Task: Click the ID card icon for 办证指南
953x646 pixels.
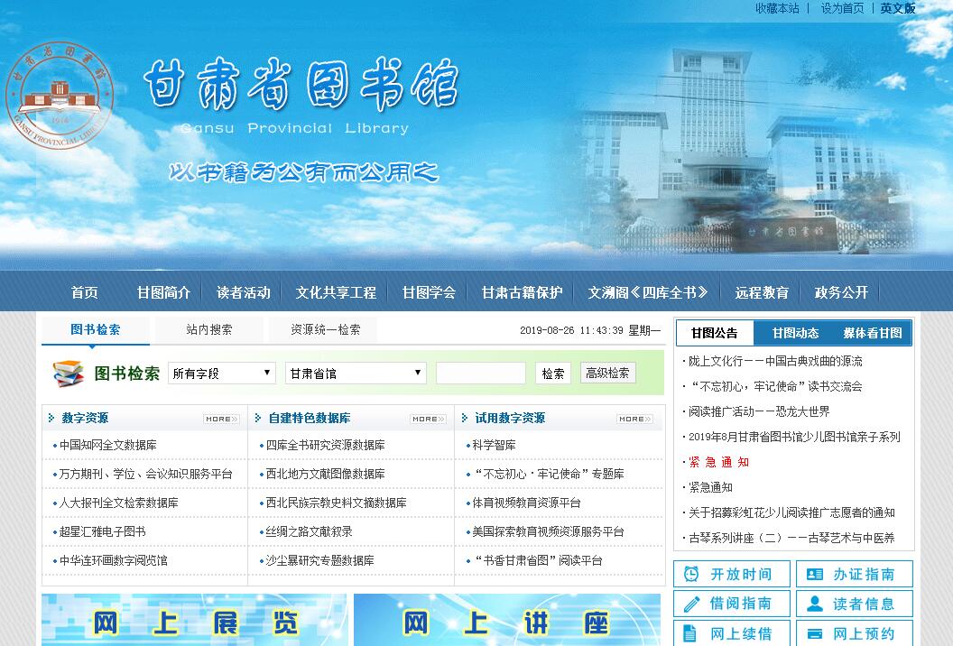Action: tap(814, 574)
